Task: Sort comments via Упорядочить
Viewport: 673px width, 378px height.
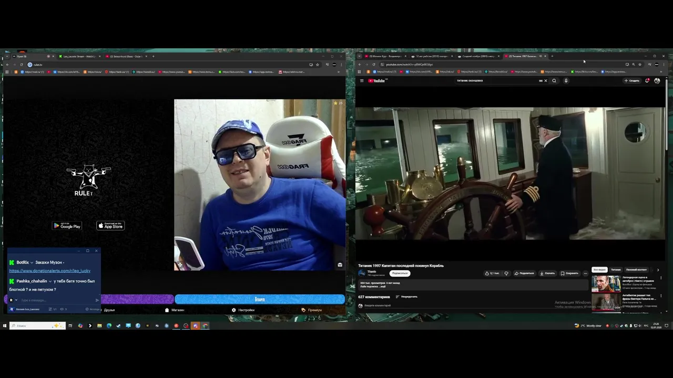Action: click(x=406, y=297)
